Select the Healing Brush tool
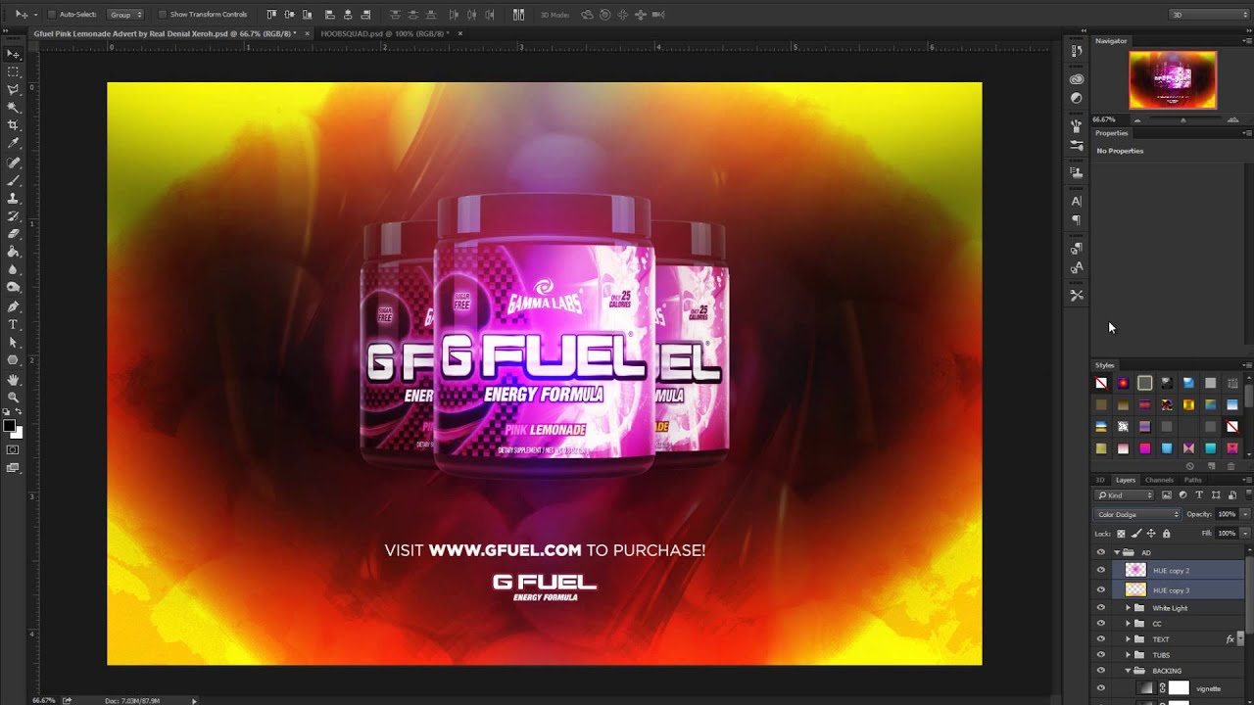Image resolution: width=1254 pixels, height=705 pixels. click(x=14, y=163)
